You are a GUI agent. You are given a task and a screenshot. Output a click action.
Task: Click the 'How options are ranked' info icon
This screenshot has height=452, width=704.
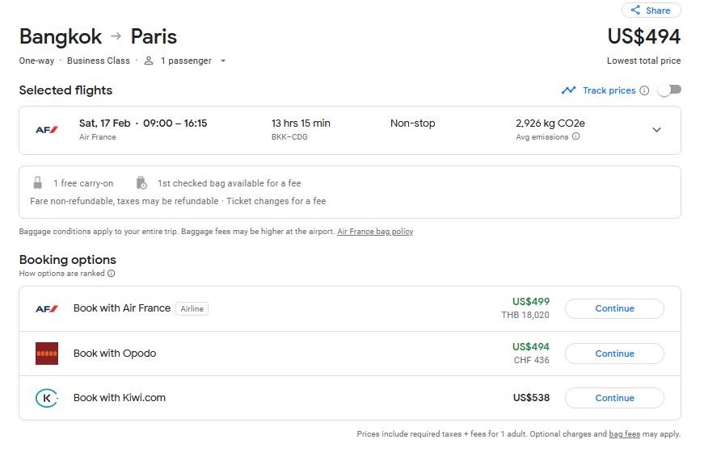[111, 274]
